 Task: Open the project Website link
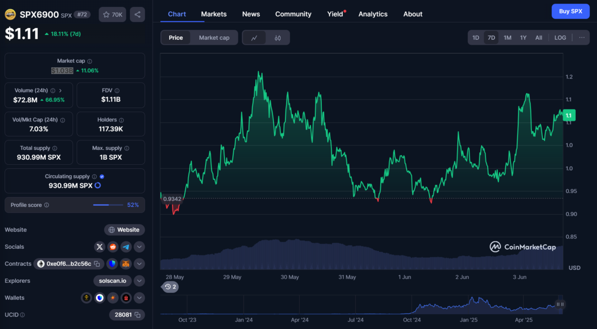point(124,230)
